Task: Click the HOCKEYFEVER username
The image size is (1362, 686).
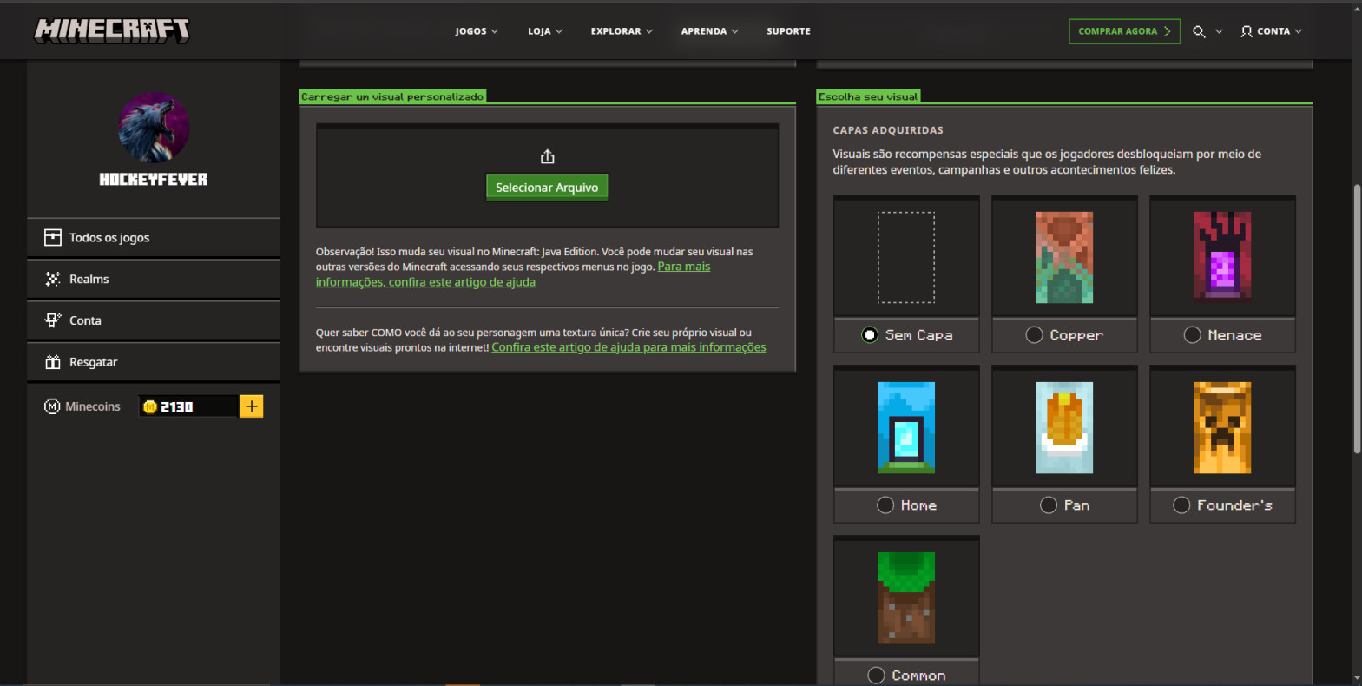Action: pyautogui.click(x=154, y=180)
